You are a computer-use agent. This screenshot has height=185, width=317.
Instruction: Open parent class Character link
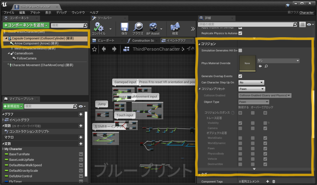tap(306, 12)
